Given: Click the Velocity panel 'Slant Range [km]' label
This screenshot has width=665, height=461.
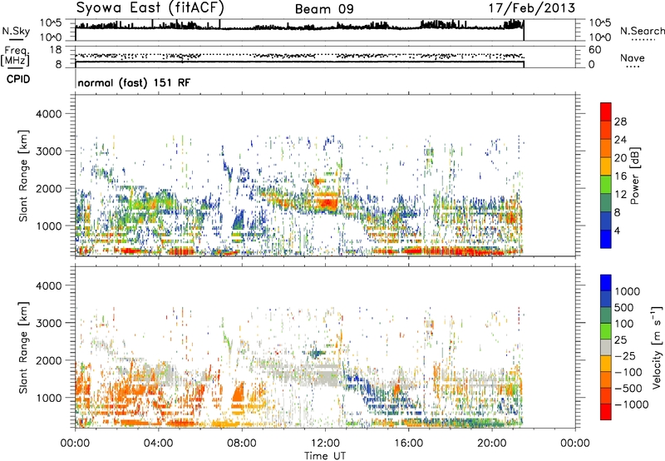Looking at the screenshot, I should click(23, 347).
